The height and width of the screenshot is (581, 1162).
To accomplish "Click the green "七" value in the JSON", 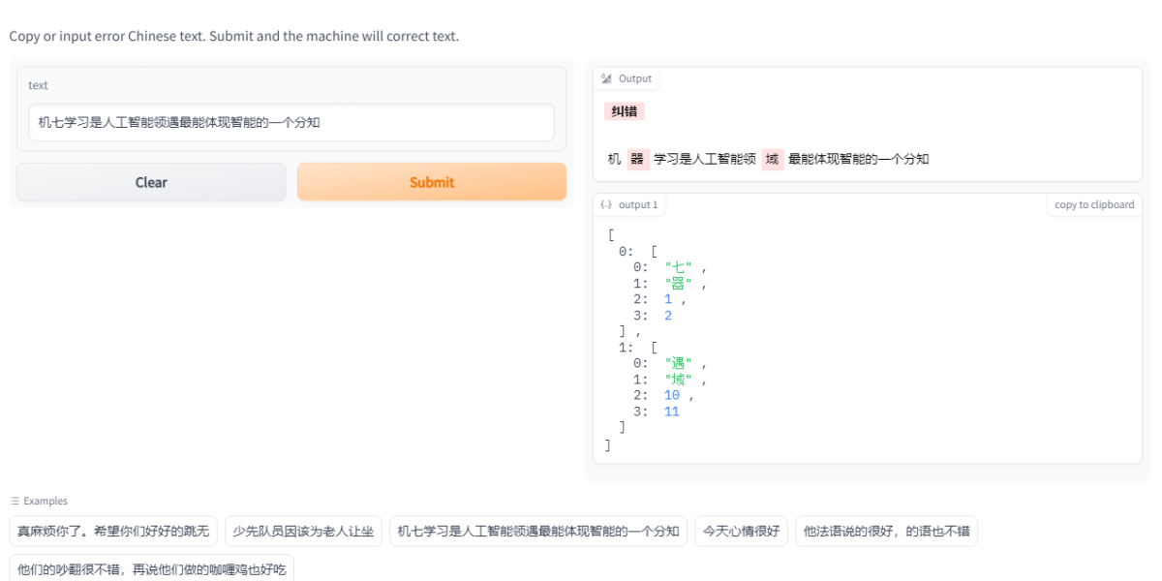I will point(678,266).
